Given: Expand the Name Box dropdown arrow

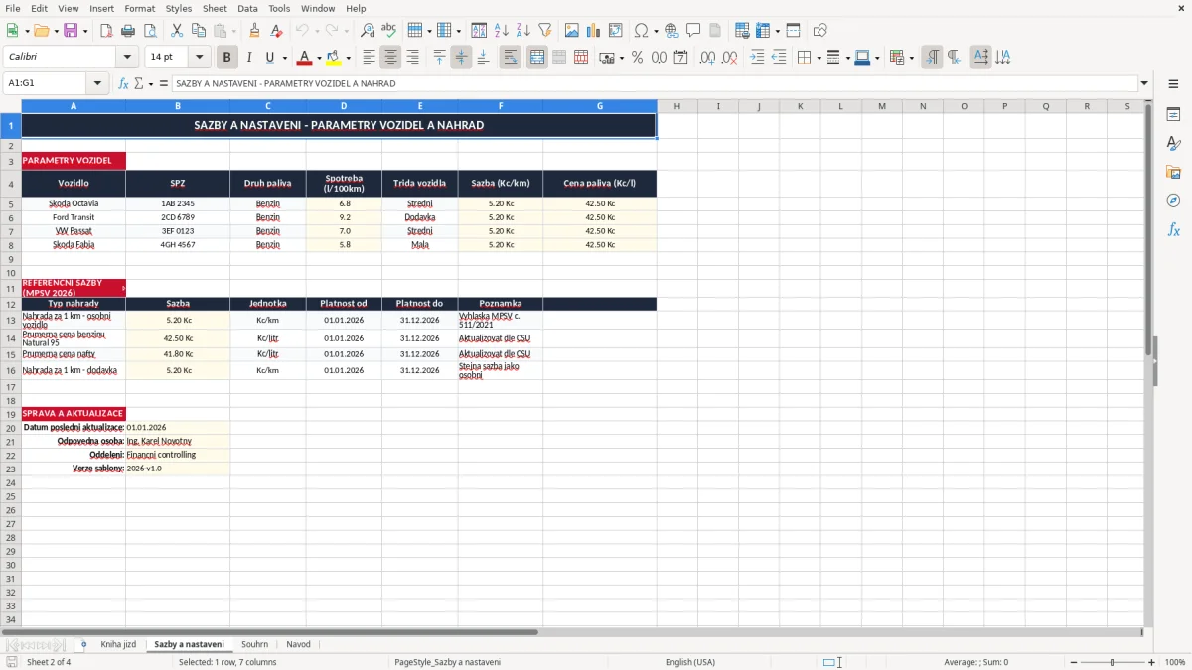Looking at the screenshot, I should click(97, 83).
